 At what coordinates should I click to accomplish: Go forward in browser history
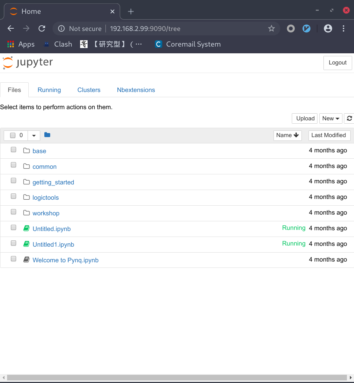coord(26,29)
